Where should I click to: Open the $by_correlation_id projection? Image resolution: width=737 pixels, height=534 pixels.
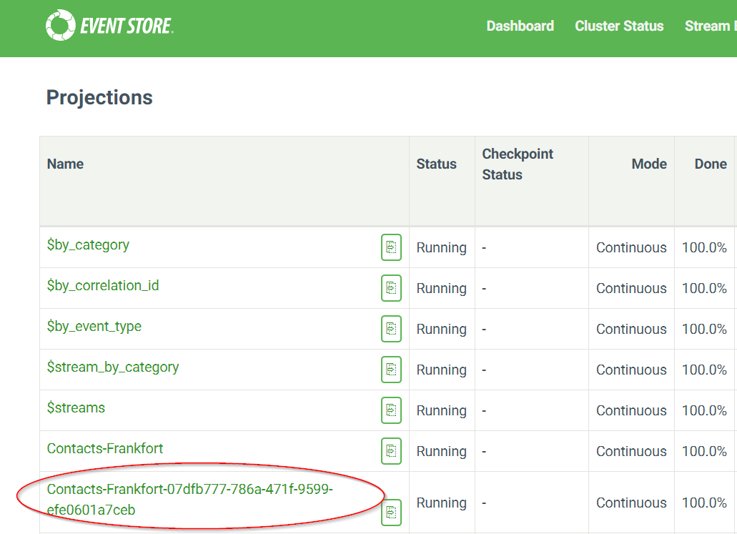tap(103, 286)
